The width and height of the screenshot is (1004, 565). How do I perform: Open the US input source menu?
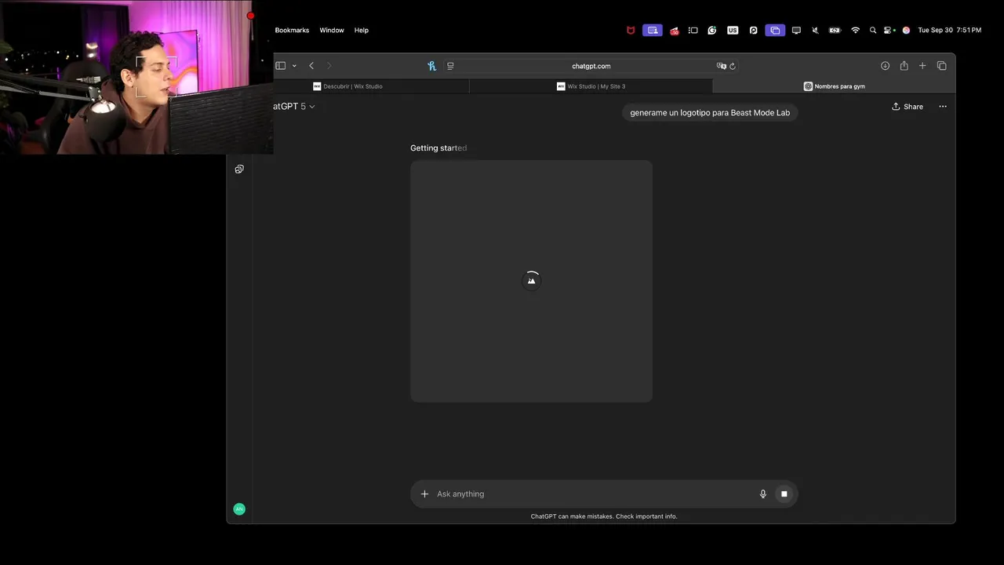733,30
